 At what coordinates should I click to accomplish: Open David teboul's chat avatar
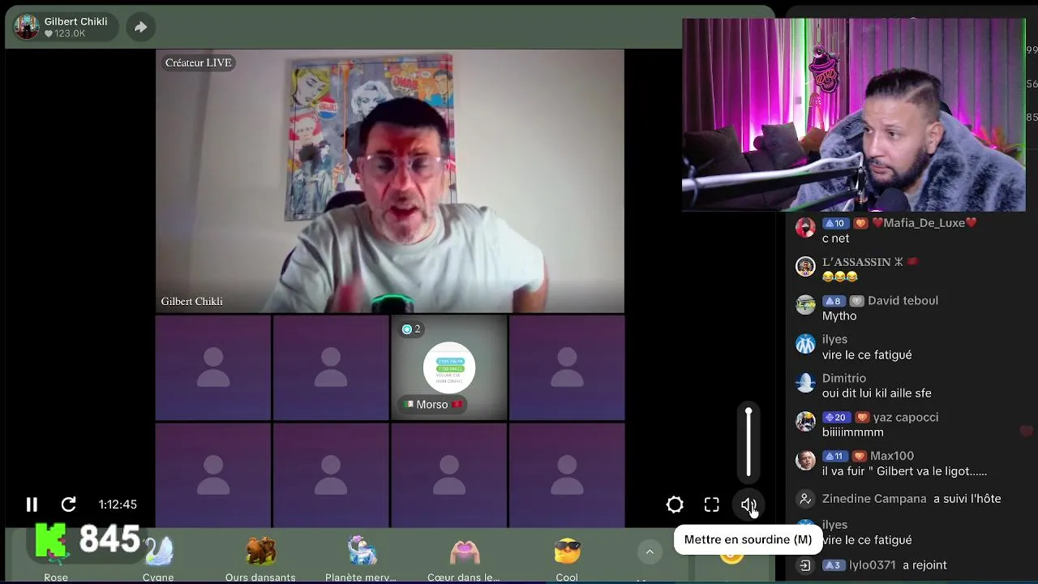pos(805,305)
